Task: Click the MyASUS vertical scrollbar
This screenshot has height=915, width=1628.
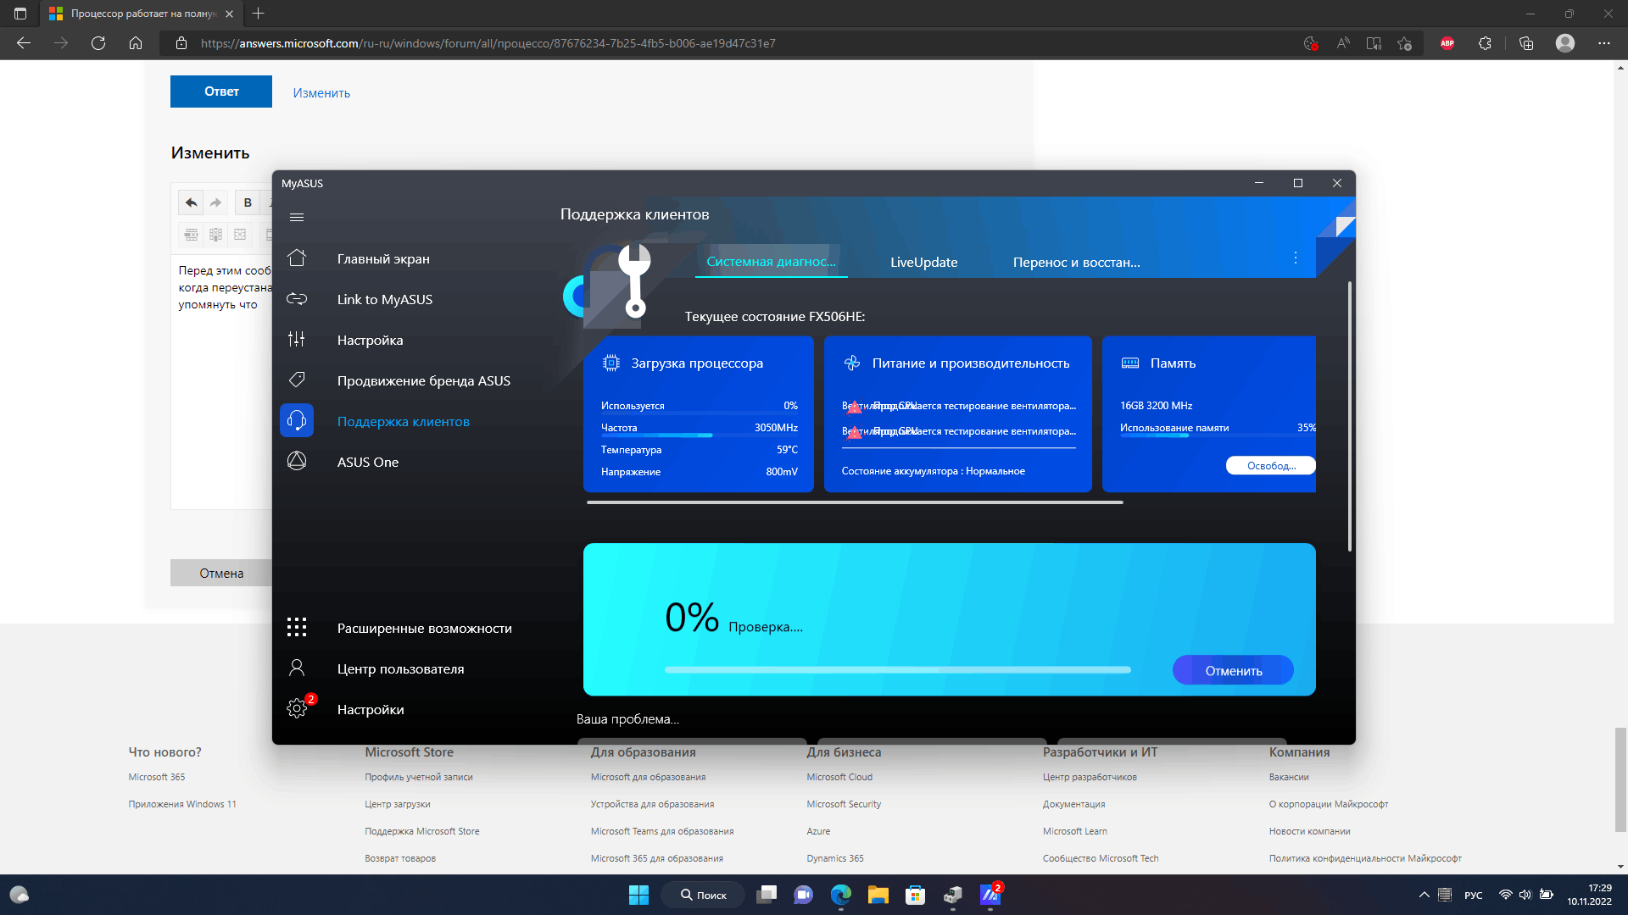Action: tap(1349, 417)
